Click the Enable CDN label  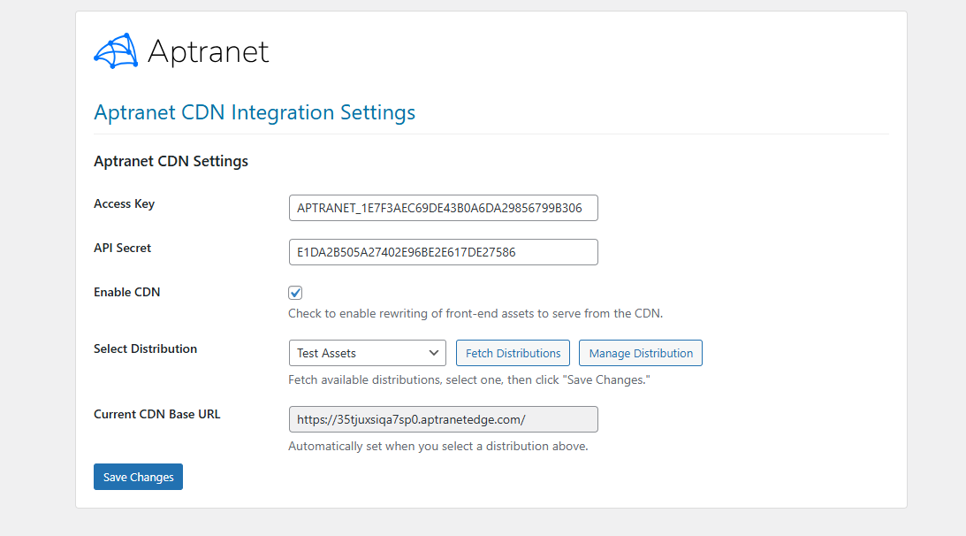[x=127, y=293]
